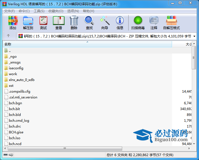Click the disk drive icon in status bar
This screenshot has width=199, height=160.
coord(6,155)
